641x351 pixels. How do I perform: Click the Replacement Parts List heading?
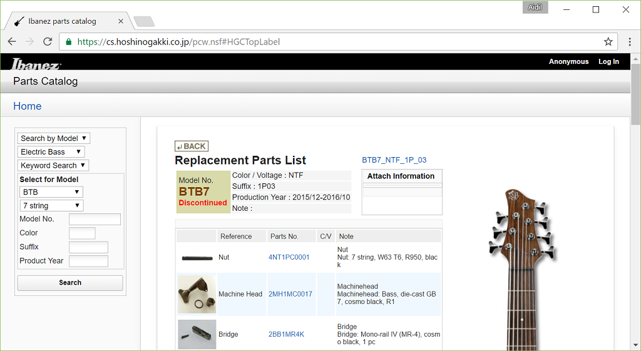(240, 160)
